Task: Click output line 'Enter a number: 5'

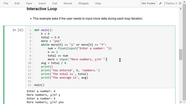Action: click(41, 99)
